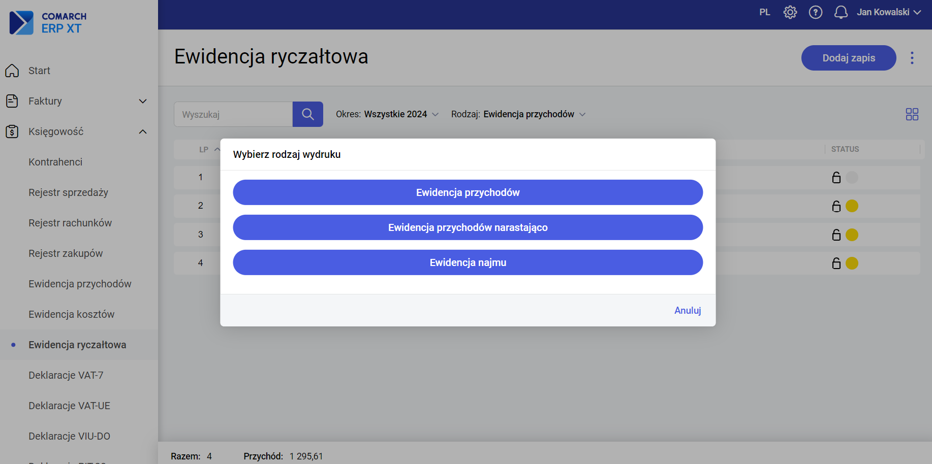The width and height of the screenshot is (932, 464).
Task: Collapse the Księgowość sidebar section
Action: coord(143,131)
